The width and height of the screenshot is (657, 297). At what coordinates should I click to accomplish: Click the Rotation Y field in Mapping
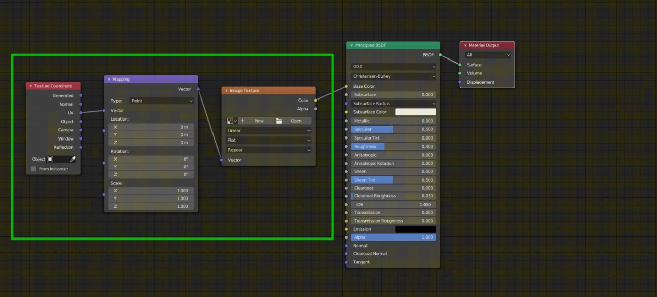pyautogui.click(x=151, y=167)
